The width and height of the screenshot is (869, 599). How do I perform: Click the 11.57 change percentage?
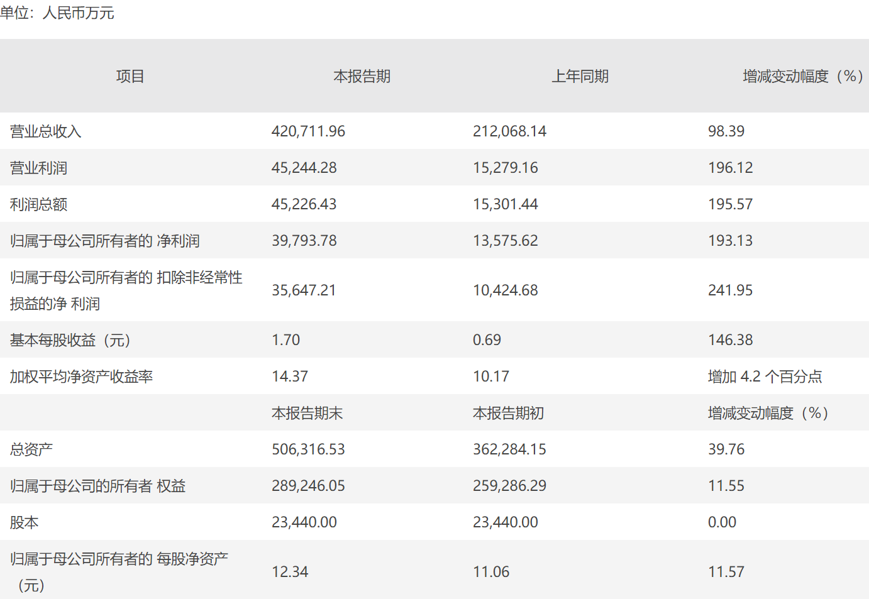726,572
